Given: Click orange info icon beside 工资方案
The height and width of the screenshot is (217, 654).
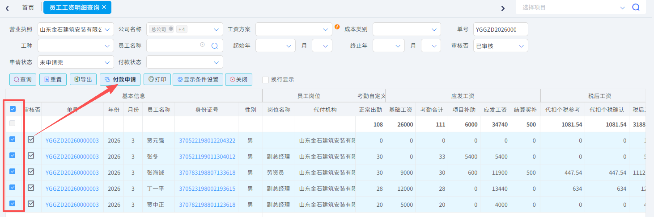Looking at the screenshot, I should click(x=337, y=27).
